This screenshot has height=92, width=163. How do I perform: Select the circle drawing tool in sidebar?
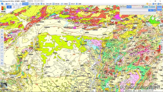(2, 47)
